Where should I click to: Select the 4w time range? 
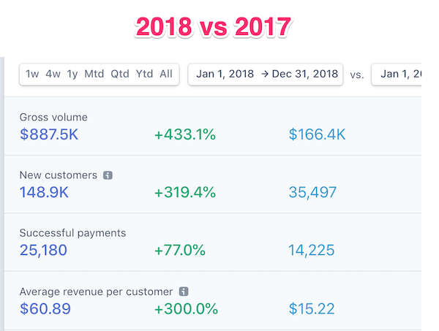click(x=53, y=74)
